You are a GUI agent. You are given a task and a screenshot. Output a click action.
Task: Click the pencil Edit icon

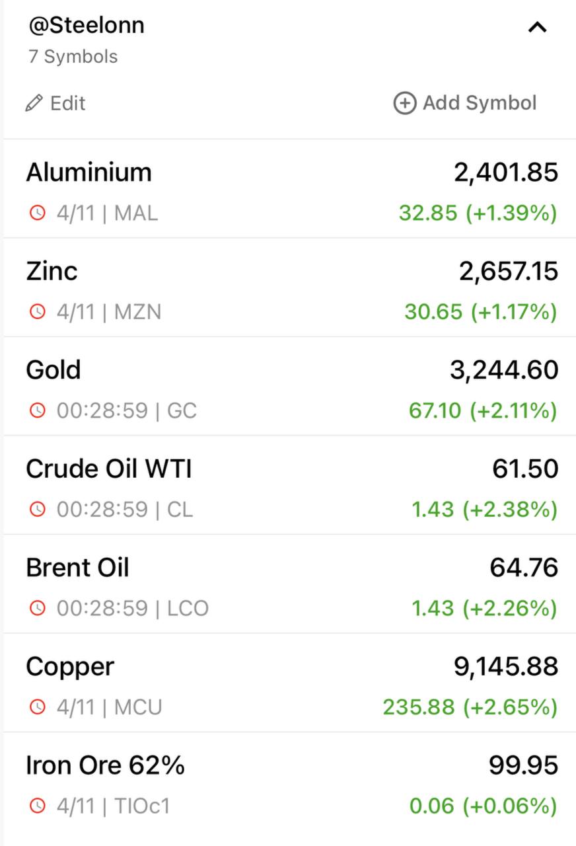[x=32, y=104]
